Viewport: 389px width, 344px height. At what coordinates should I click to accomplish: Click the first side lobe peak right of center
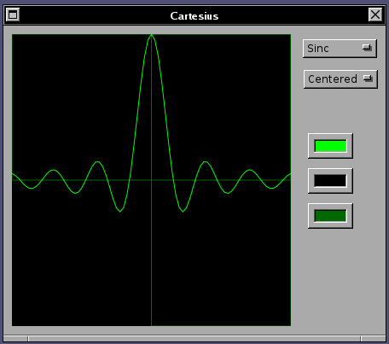coord(206,162)
